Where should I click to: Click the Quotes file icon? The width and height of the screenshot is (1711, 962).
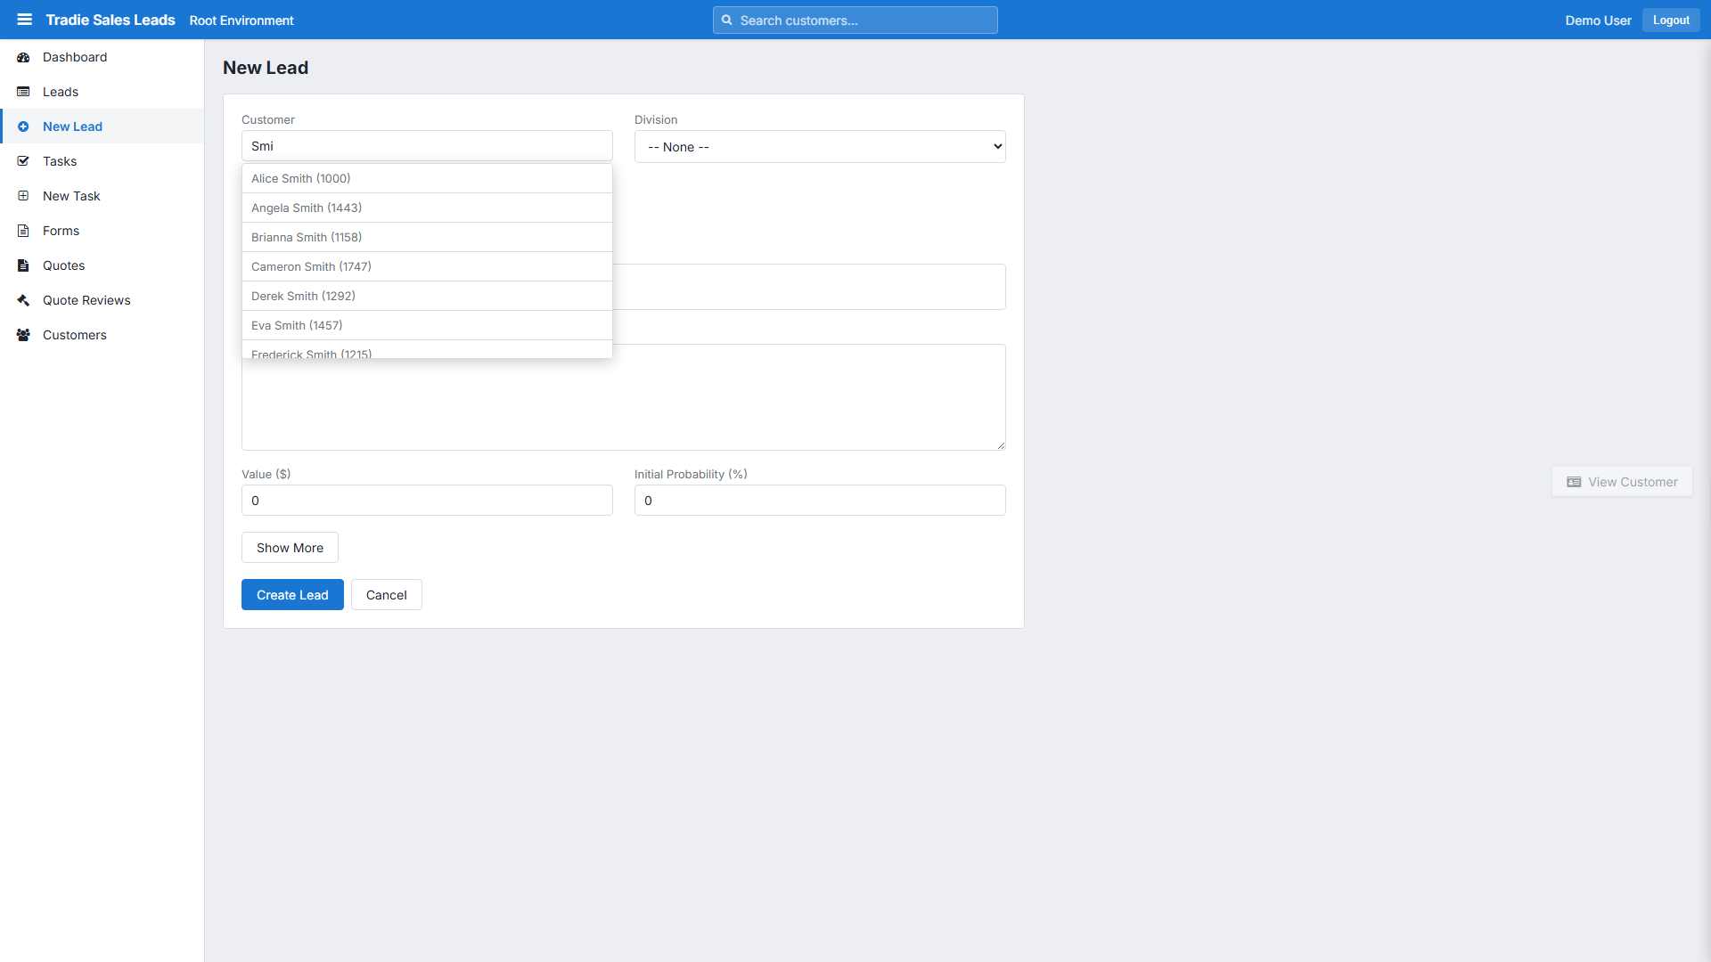point(23,265)
